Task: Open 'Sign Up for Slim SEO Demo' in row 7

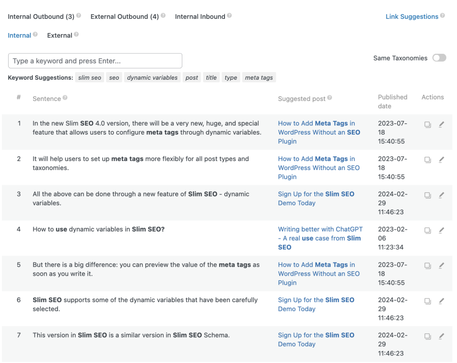Action: tap(316, 340)
